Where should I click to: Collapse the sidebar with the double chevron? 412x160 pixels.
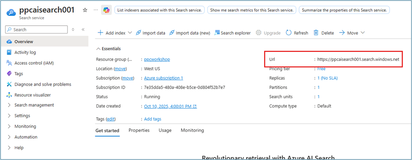pyautogui.click(x=83, y=29)
